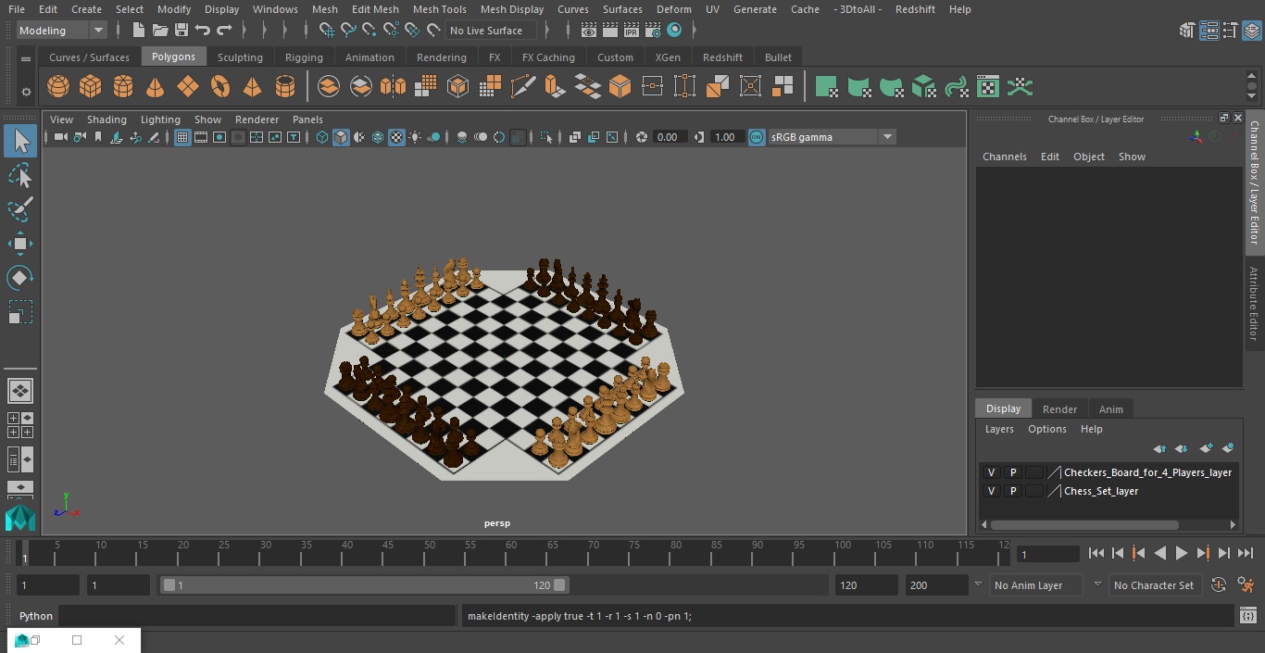This screenshot has height=653, width=1265.
Task: Switch to the Render tab in layer editor
Action: pos(1059,409)
